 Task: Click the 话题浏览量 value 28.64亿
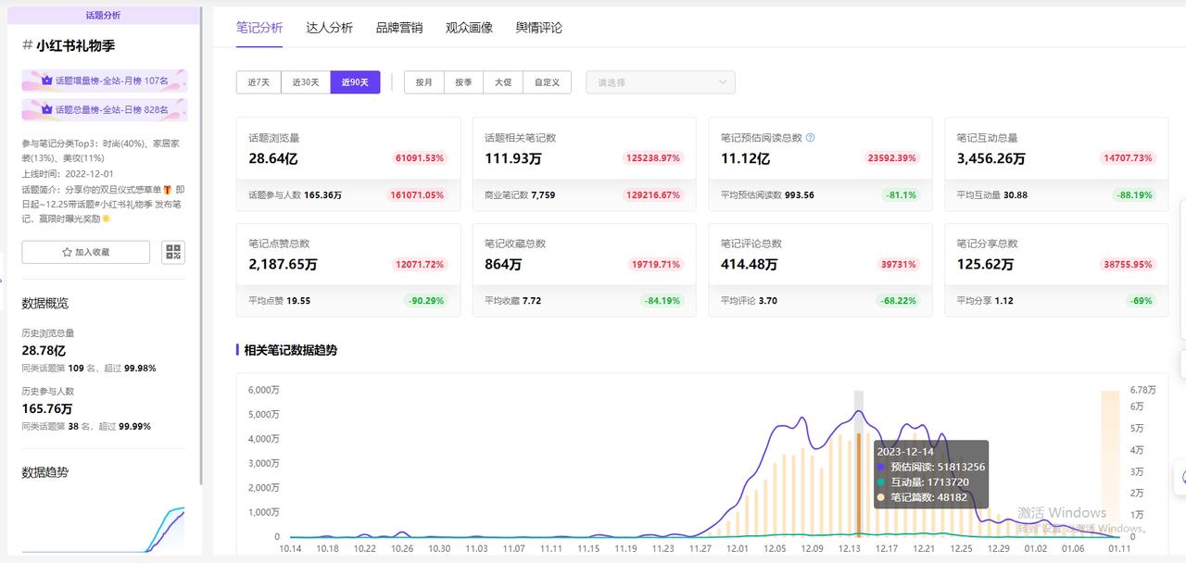coord(273,158)
